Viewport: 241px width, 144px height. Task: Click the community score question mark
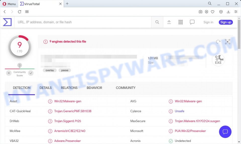(20, 66)
